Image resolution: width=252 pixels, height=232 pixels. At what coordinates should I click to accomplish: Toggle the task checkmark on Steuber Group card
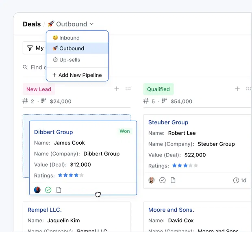[163, 180]
